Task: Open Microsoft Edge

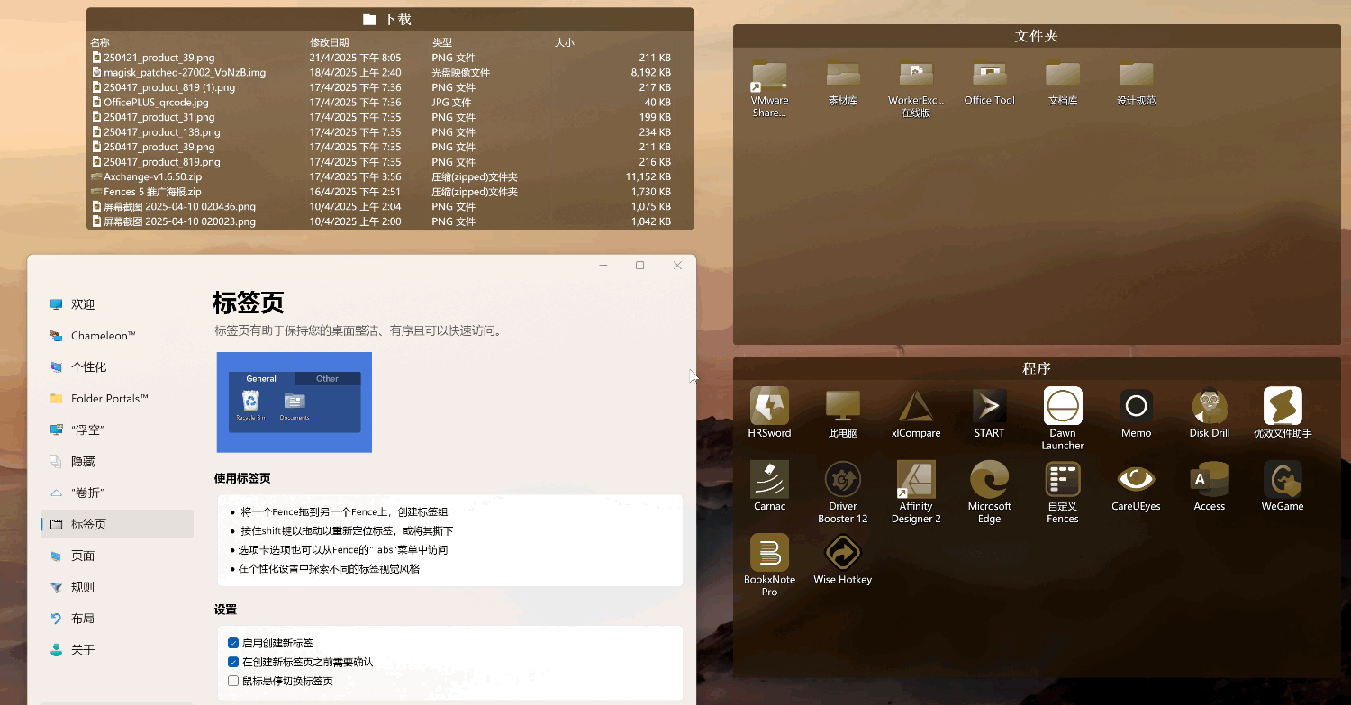Action: point(989,493)
